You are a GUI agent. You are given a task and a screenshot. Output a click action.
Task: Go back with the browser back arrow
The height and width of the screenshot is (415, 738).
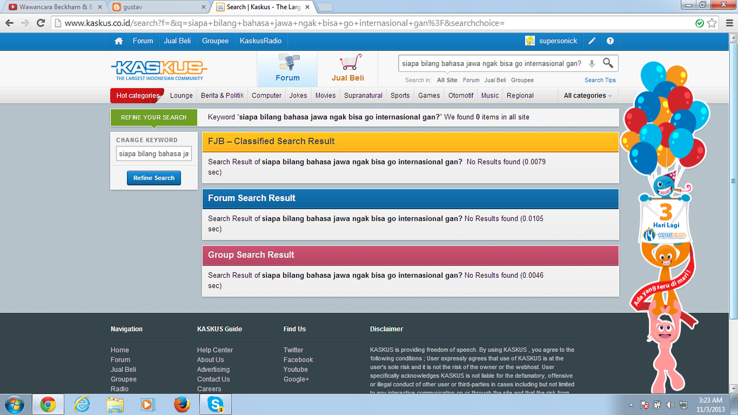point(9,23)
